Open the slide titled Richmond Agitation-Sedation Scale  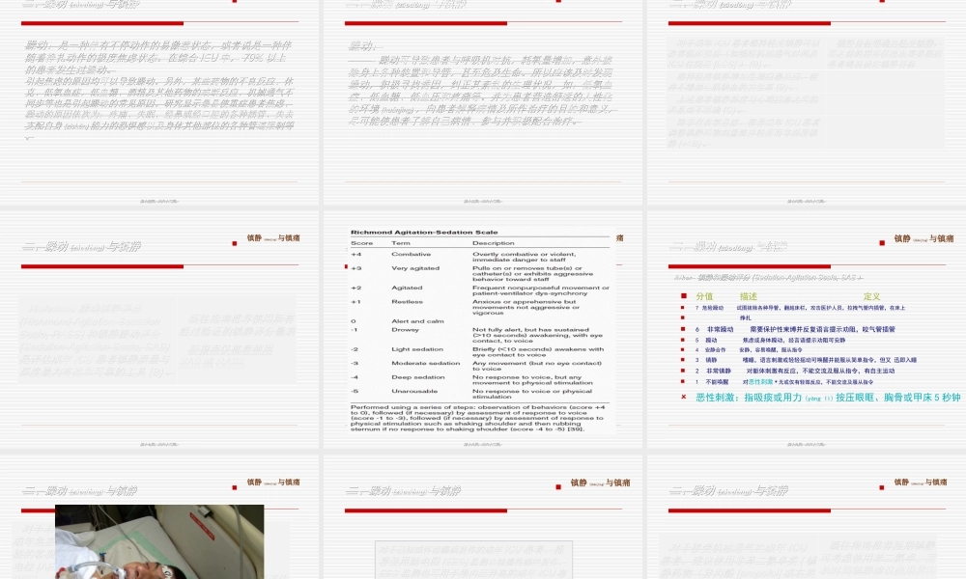pos(425,233)
